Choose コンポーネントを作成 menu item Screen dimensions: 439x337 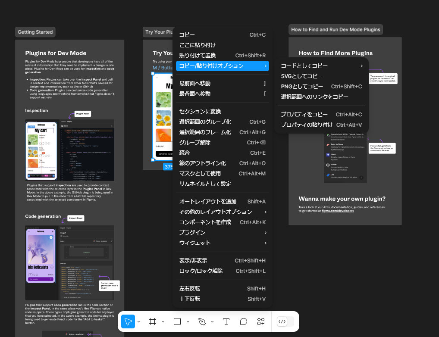pyautogui.click(x=222, y=222)
